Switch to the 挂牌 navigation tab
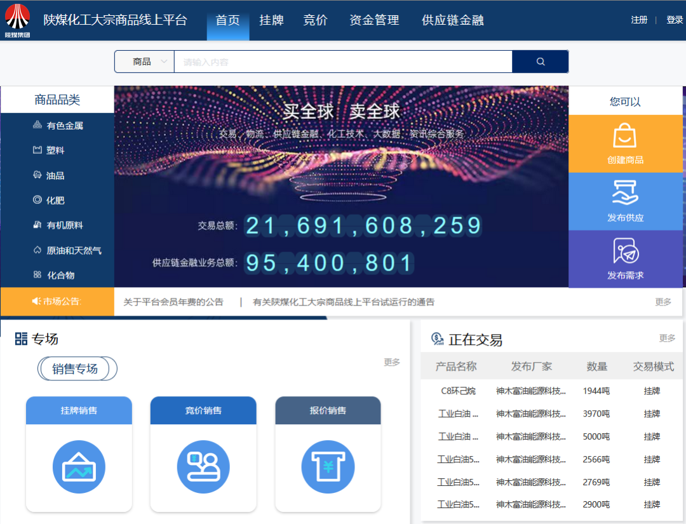Viewport: 686px width, 524px height. (x=271, y=20)
